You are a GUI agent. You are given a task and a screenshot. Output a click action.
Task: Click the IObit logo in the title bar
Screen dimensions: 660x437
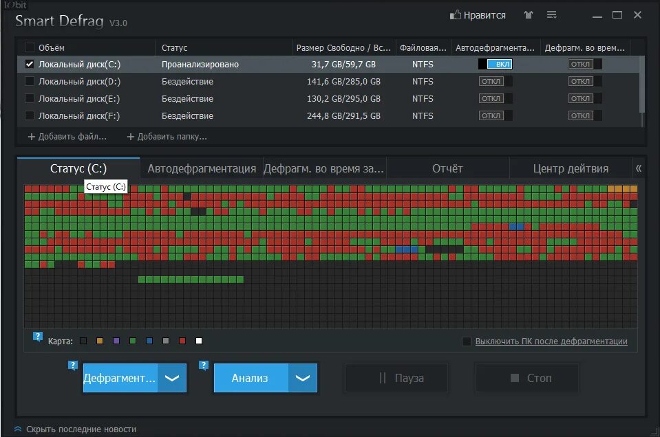coord(15,5)
